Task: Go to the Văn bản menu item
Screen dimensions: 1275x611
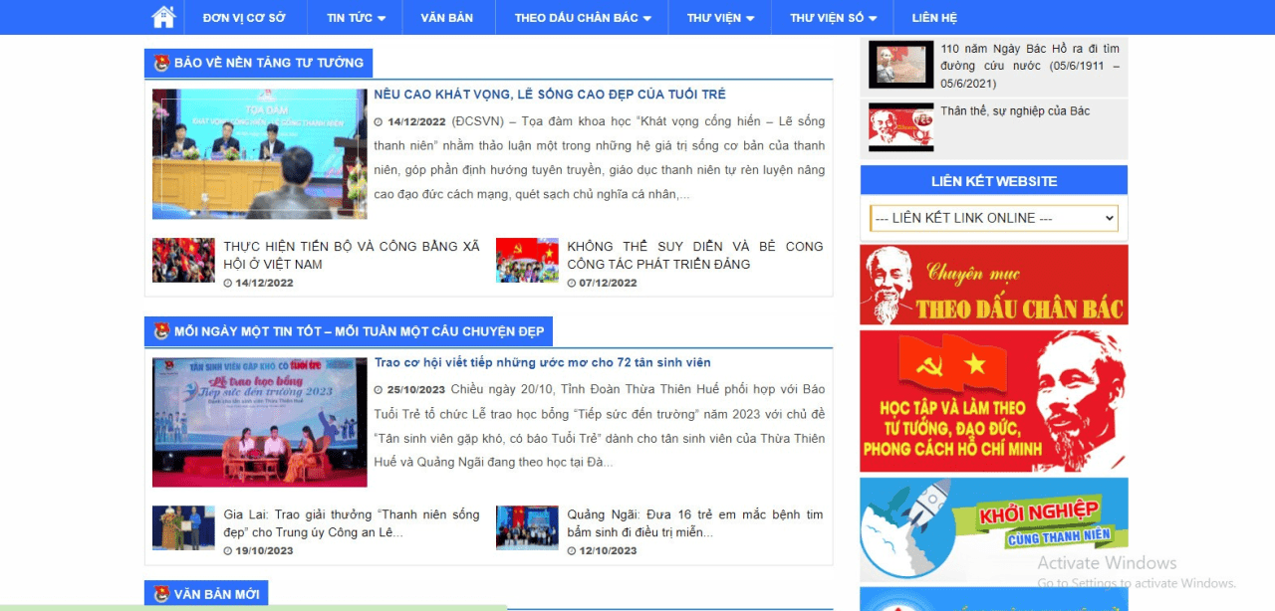Action: pos(446,18)
